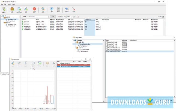Check Acceleration Y-axis in Add Items list
The width and height of the screenshot is (176, 111).
[107, 50]
